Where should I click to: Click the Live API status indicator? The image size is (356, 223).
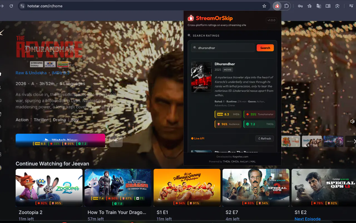click(x=198, y=139)
